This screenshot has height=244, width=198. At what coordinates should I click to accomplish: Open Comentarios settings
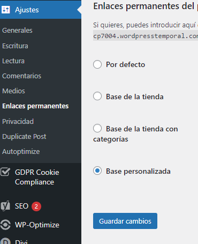coord(21,76)
